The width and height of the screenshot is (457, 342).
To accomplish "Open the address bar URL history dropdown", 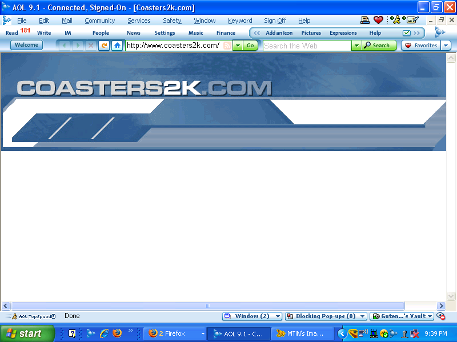I will tap(238, 46).
